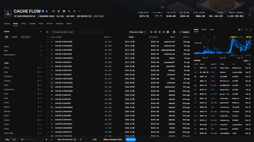Click info icon next to Max Price Per Item
254x142 pixels.
(x=75, y=139)
